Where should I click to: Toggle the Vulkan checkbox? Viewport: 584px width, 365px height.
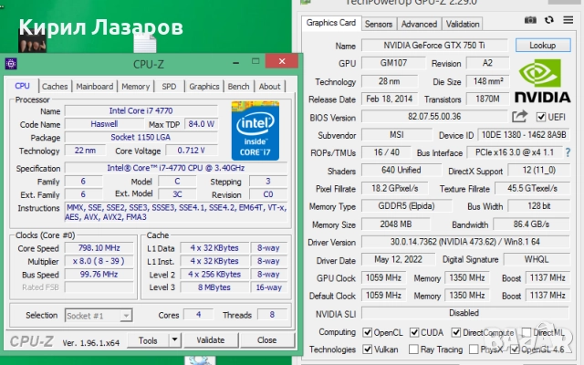(367, 349)
